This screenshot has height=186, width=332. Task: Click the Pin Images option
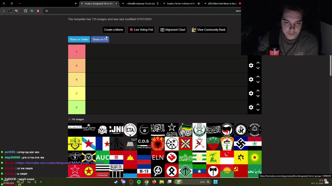click(x=76, y=119)
